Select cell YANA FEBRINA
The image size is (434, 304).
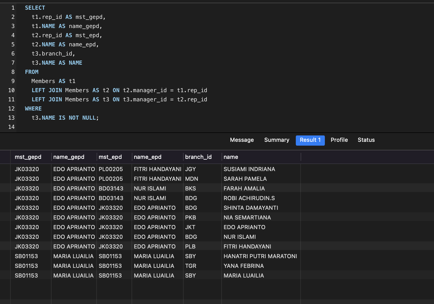(244, 266)
